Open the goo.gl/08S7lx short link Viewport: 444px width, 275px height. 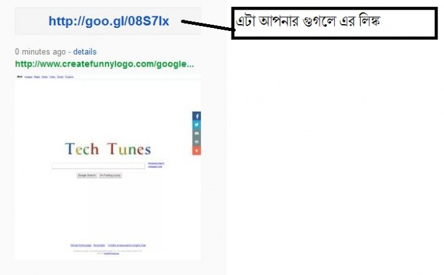pos(108,21)
